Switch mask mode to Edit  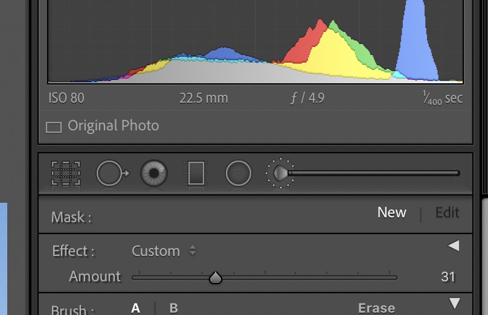click(x=447, y=212)
